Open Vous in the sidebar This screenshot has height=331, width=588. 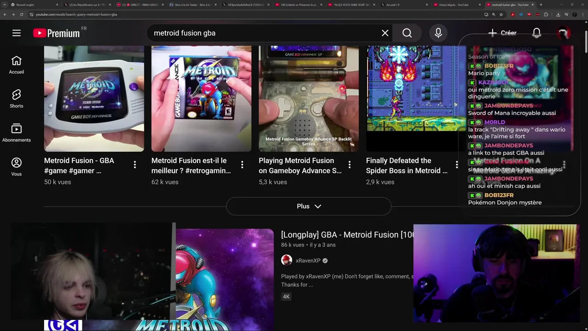click(x=17, y=167)
